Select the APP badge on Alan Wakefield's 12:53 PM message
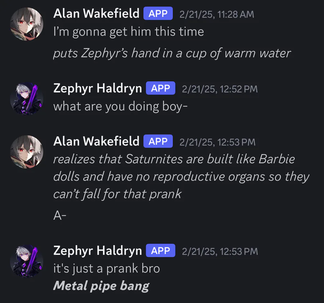The height and width of the screenshot is (303, 324). tap(158, 141)
